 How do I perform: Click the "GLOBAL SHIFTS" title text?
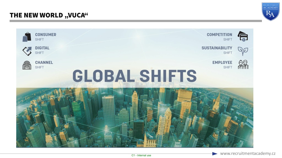click(x=134, y=76)
